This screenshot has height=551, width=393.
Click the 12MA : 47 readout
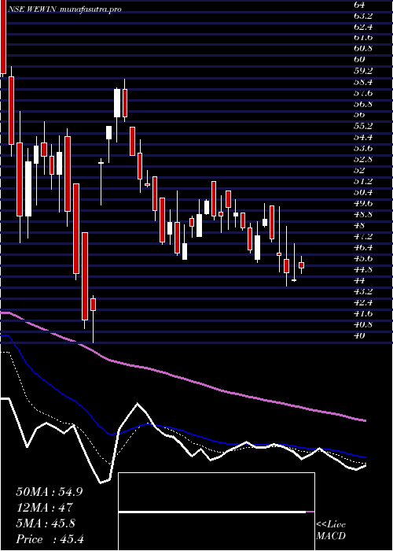tap(45, 508)
